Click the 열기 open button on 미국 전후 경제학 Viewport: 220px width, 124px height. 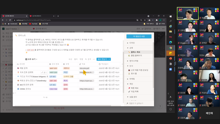44,72
